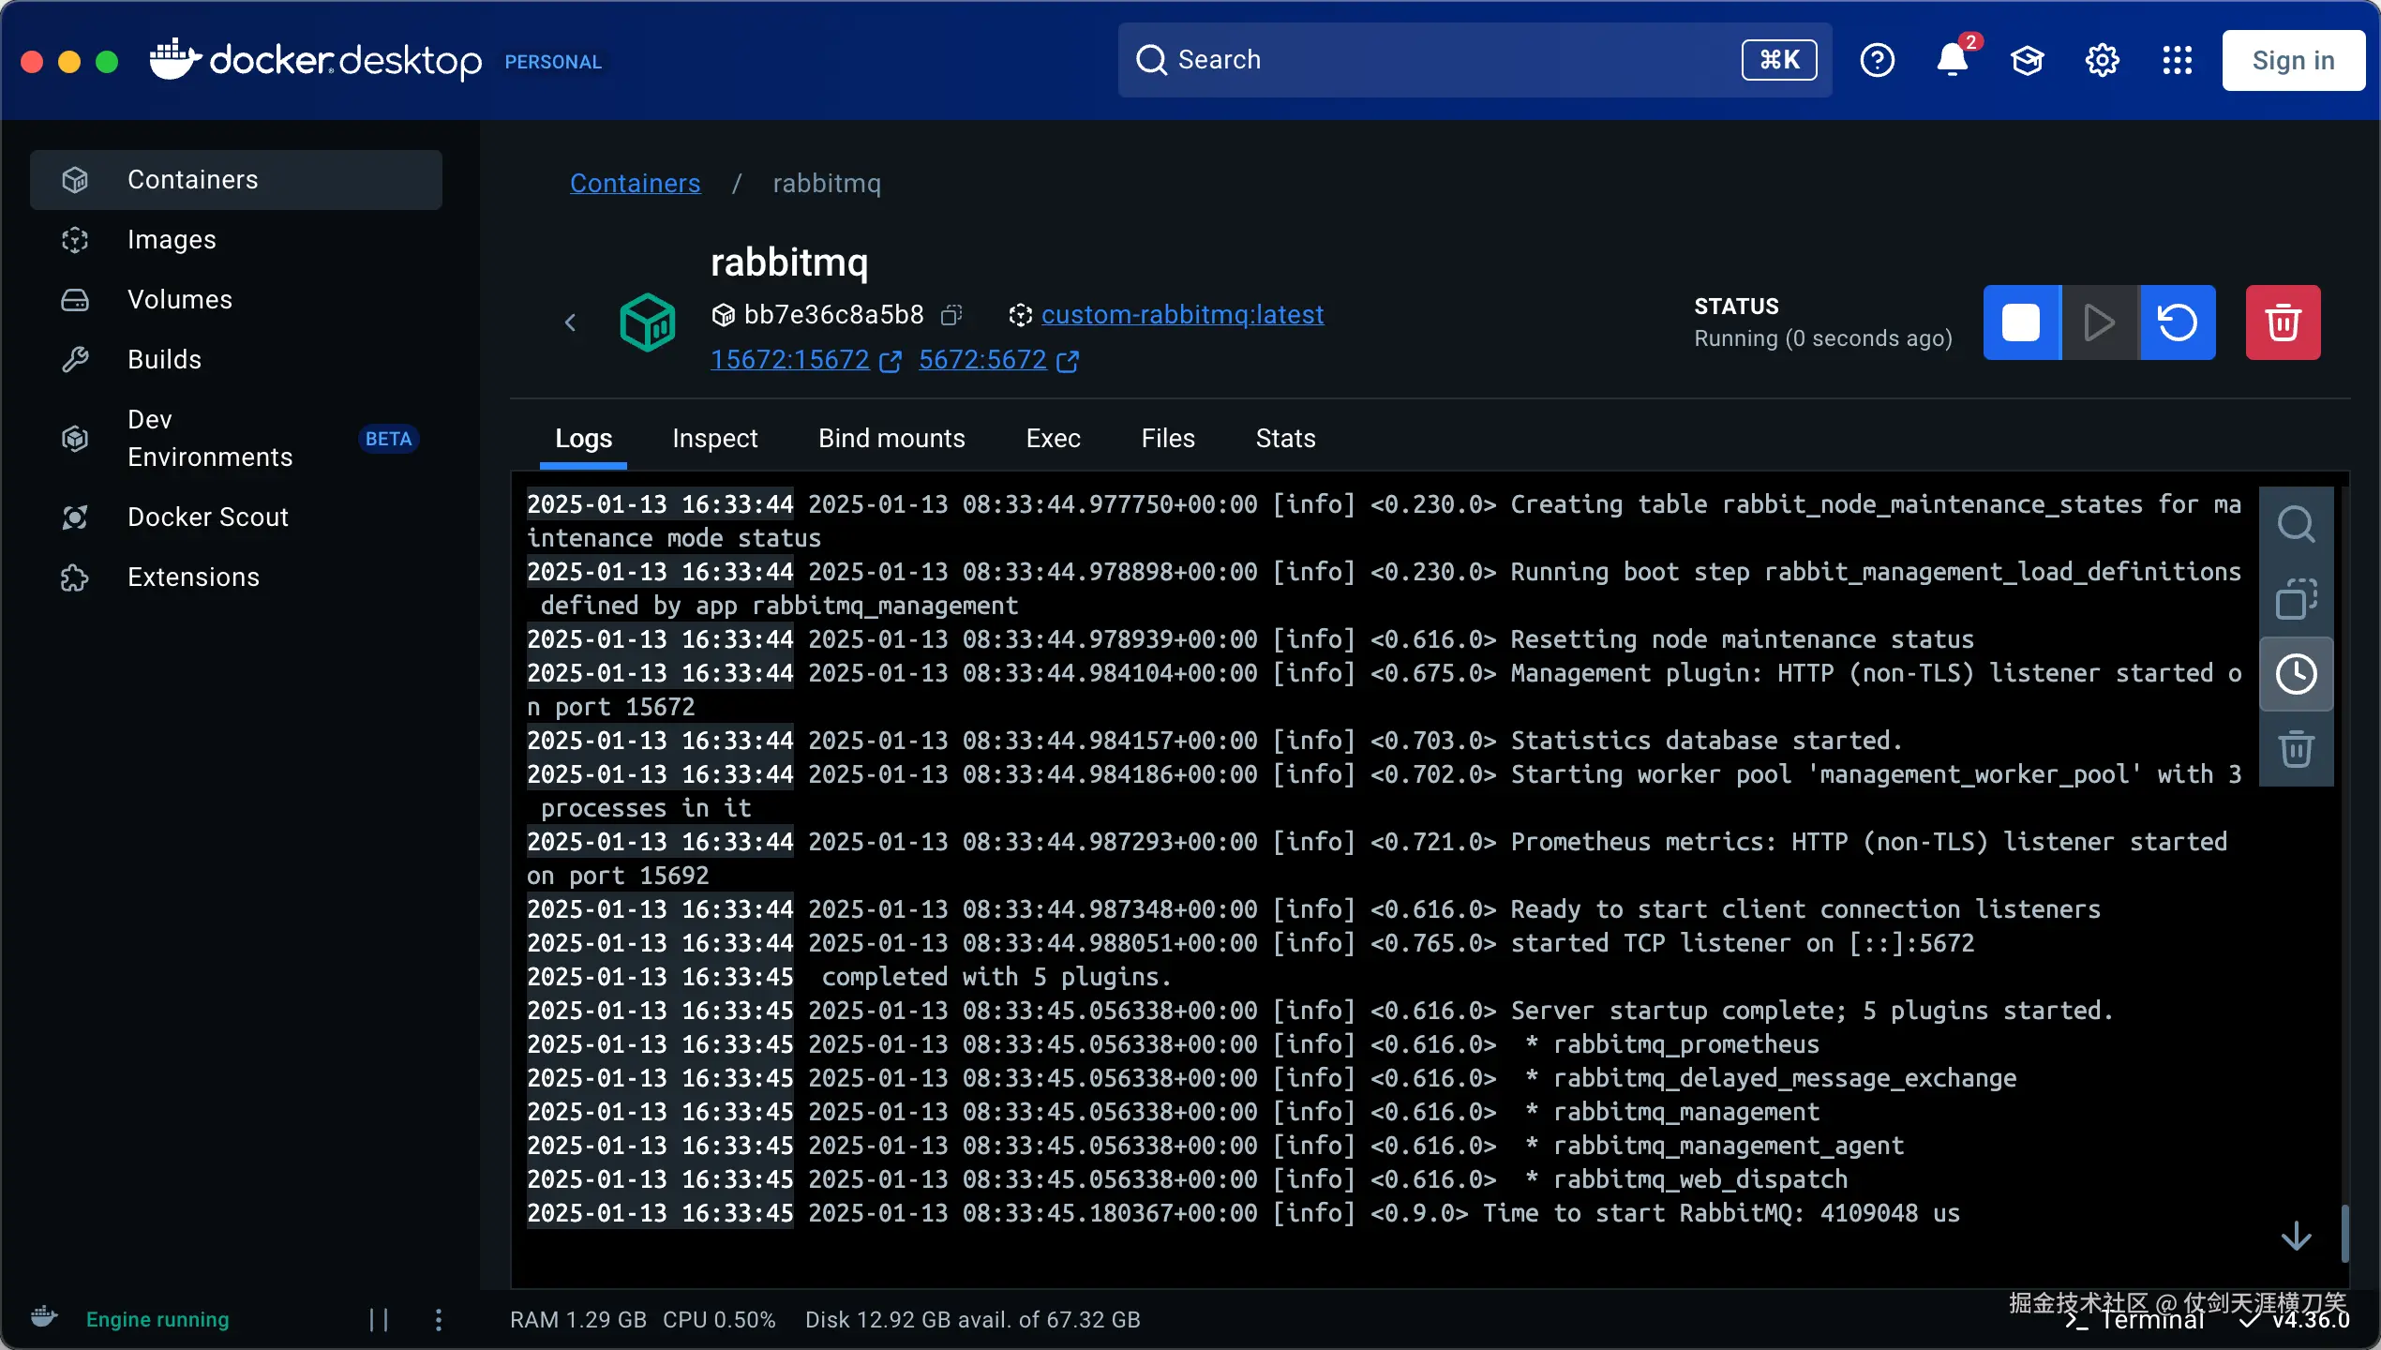2381x1350 pixels.
Task: Switch to the Inspect tab
Action: 714,439
